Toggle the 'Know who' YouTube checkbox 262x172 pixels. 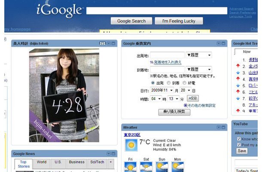pos(239,139)
